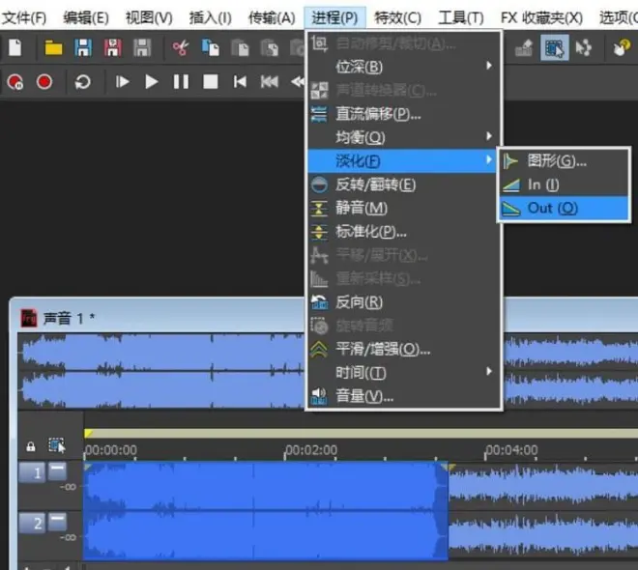Open the 插入(I) menu
The width and height of the screenshot is (638, 570).
tap(211, 18)
